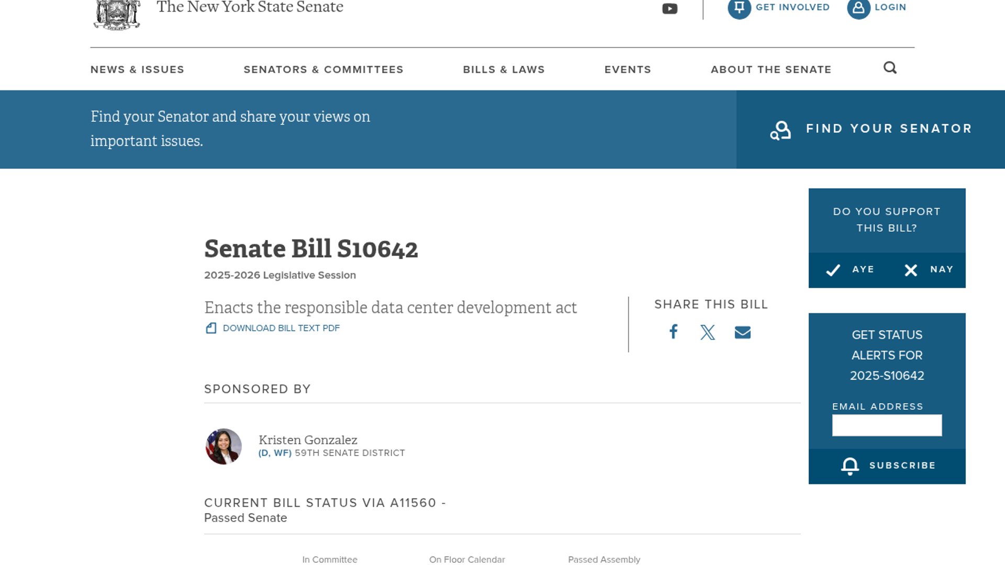Viewport: 1005px width, 565px height.
Task: Click the Find Your Senator person-search icon
Action: click(x=780, y=130)
